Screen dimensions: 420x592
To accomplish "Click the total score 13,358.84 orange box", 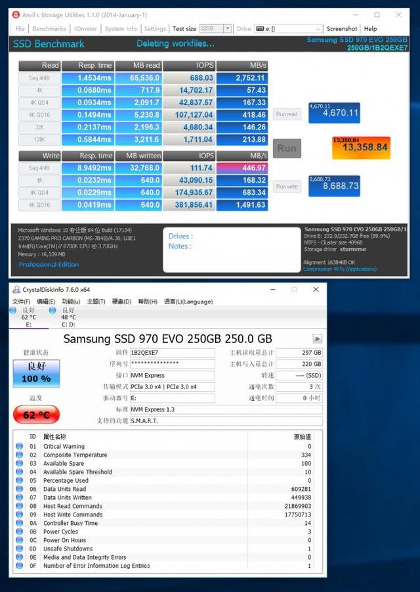I will click(361, 148).
